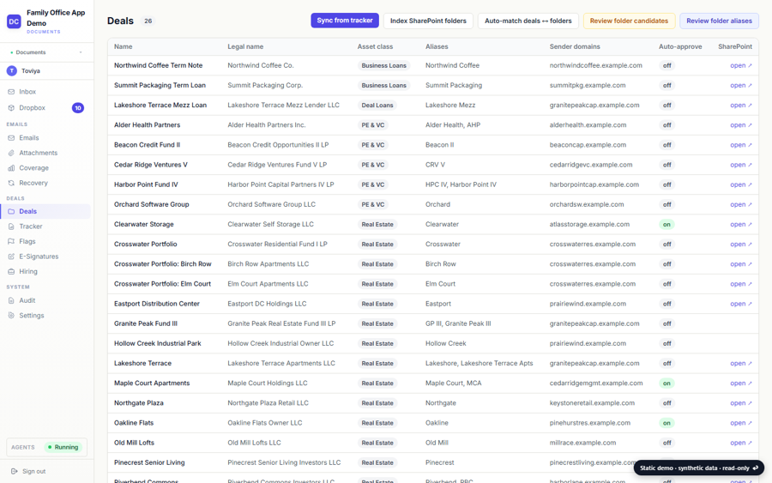
Task: Toggle auto-approve off for Maple Court Apartments
Action: [x=666, y=383]
